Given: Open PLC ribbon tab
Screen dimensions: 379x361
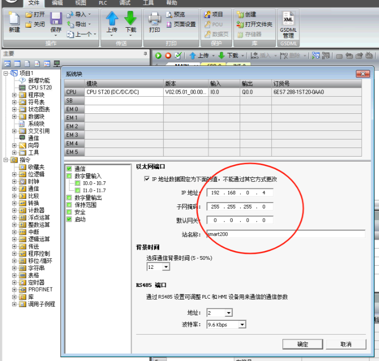Looking at the screenshot, I should [103, 3].
